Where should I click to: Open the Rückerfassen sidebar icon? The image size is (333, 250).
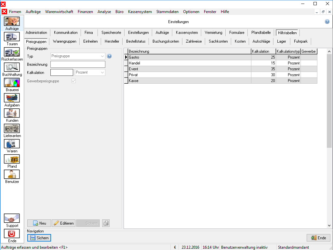coord(12,52)
